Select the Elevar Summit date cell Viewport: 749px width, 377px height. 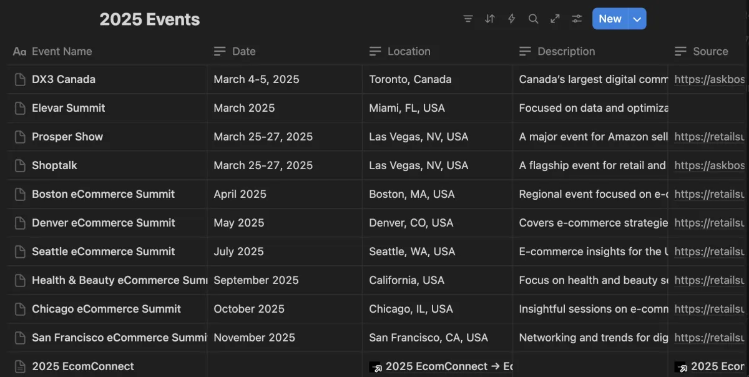[x=284, y=108]
